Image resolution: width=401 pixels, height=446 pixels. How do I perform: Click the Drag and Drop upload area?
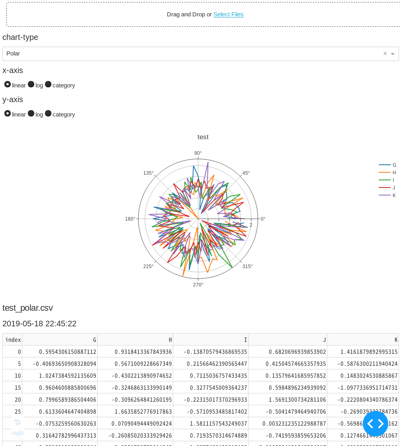[203, 14]
